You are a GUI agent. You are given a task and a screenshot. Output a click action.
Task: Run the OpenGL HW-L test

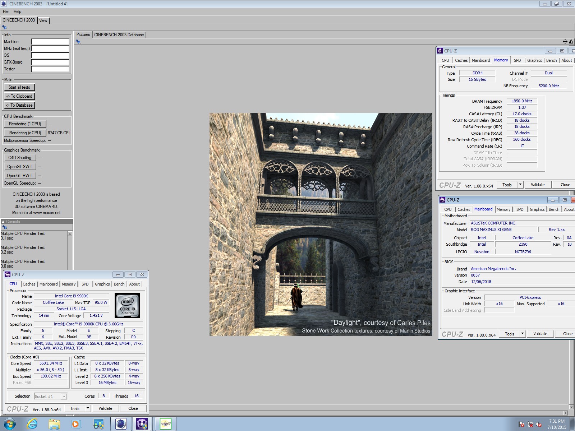point(20,176)
